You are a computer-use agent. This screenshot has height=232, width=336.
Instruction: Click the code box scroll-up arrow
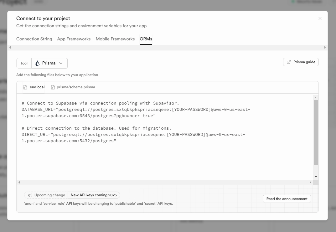pyautogui.click(x=316, y=98)
